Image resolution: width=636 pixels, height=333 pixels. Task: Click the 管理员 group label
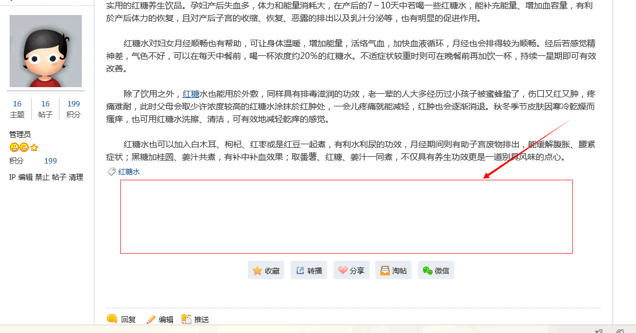coord(20,134)
